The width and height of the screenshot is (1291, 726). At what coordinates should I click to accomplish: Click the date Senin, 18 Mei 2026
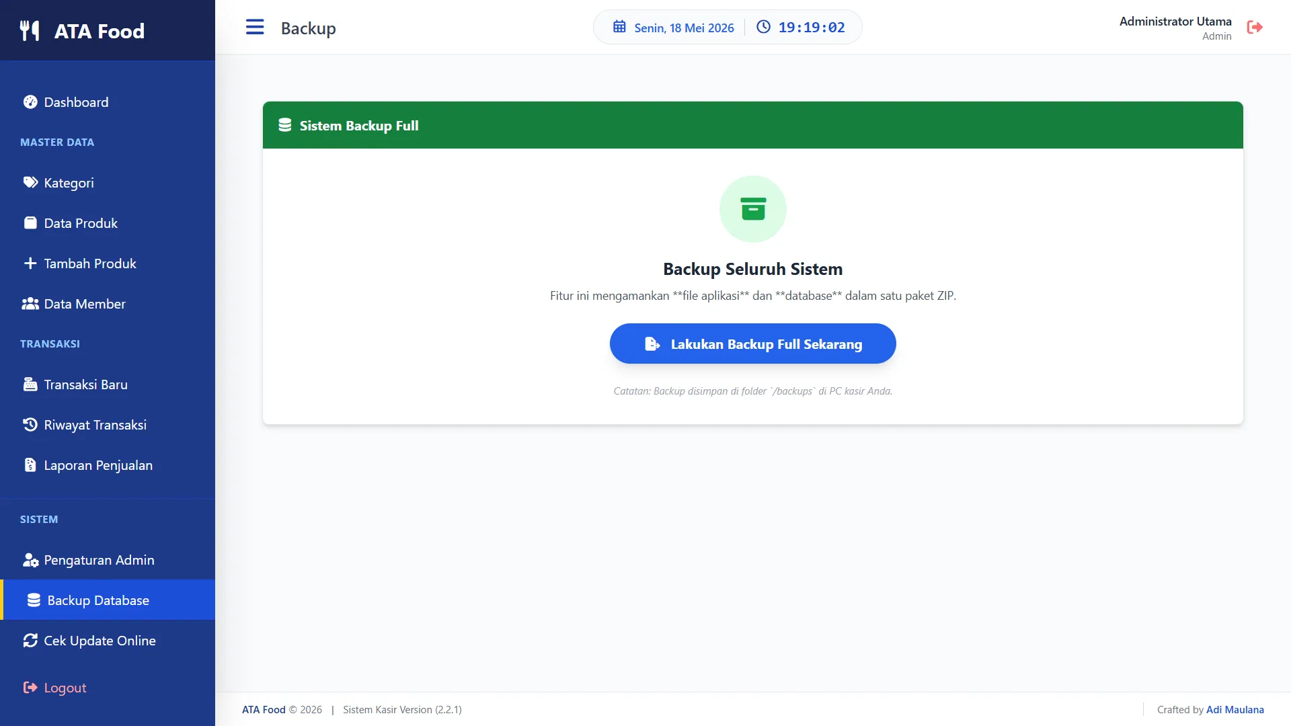(684, 28)
